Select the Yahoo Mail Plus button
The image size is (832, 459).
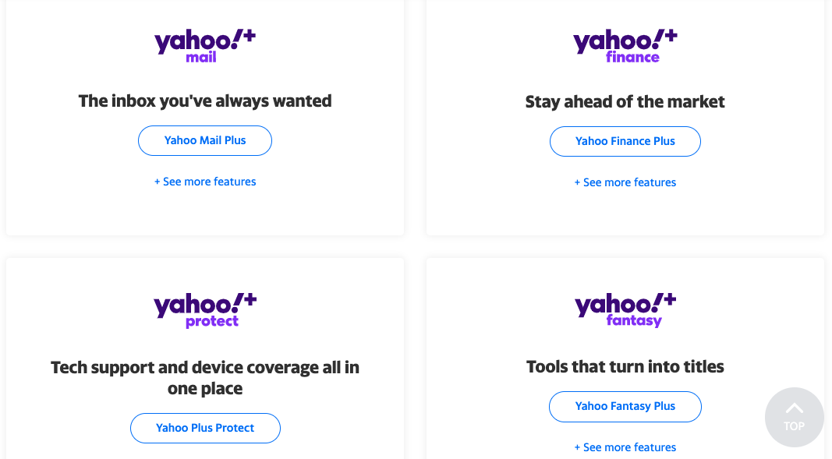click(204, 140)
